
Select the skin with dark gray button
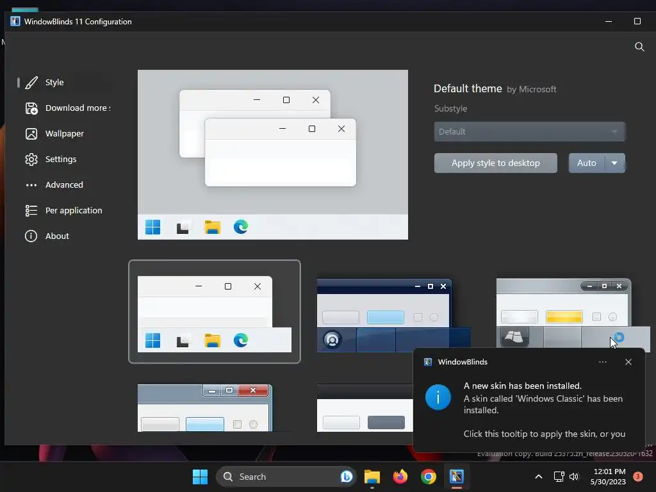[365, 408]
